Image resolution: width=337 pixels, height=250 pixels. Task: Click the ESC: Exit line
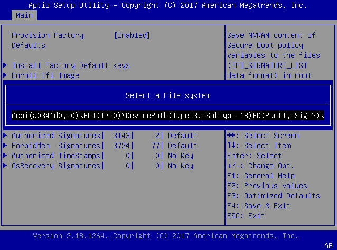[246, 216]
